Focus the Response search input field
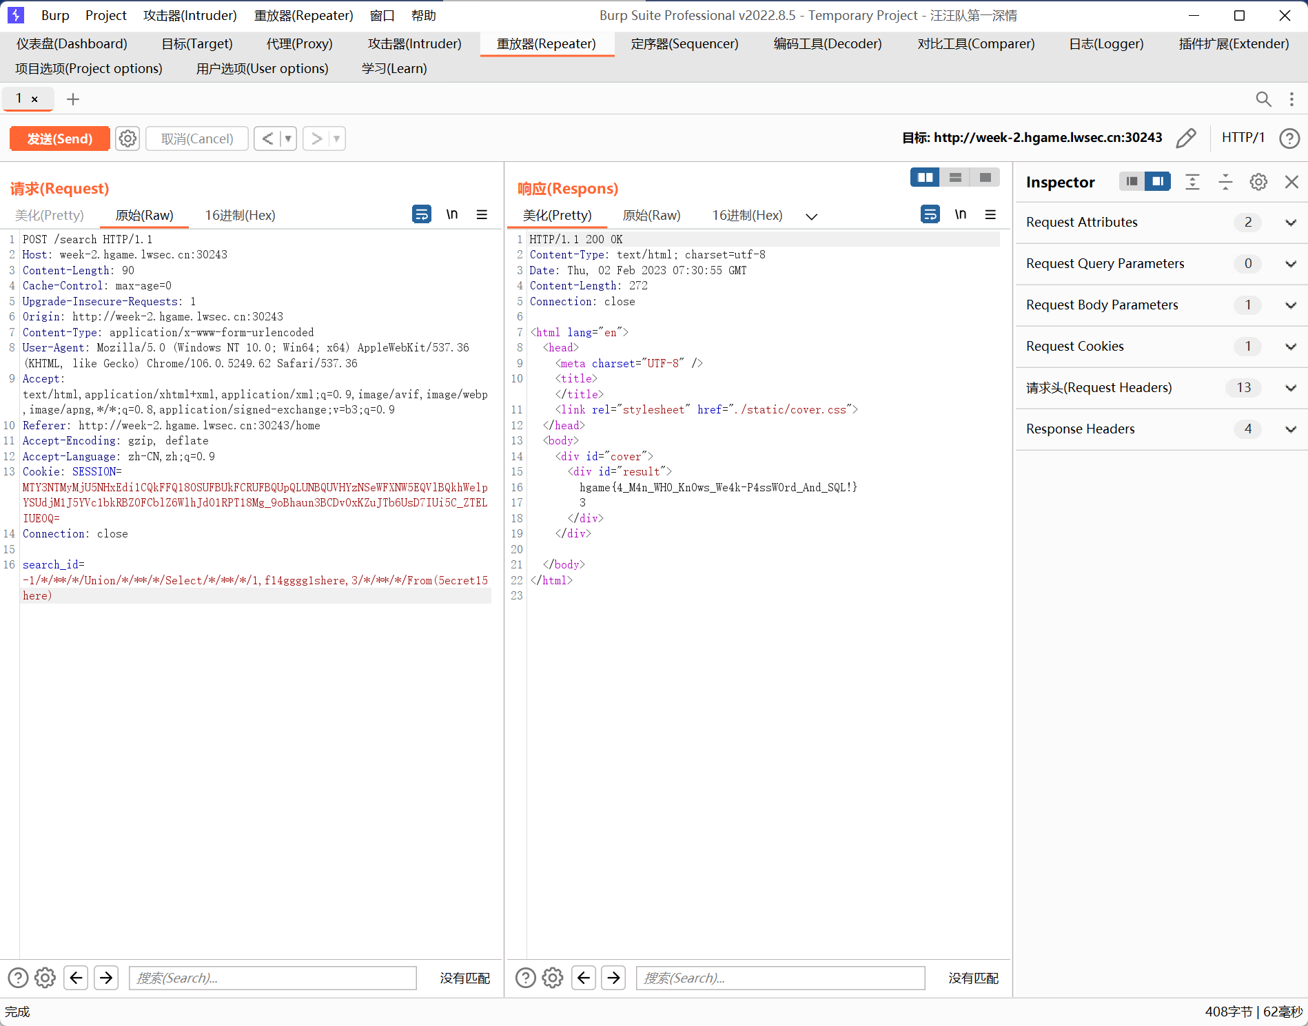The image size is (1308, 1026). [x=781, y=978]
